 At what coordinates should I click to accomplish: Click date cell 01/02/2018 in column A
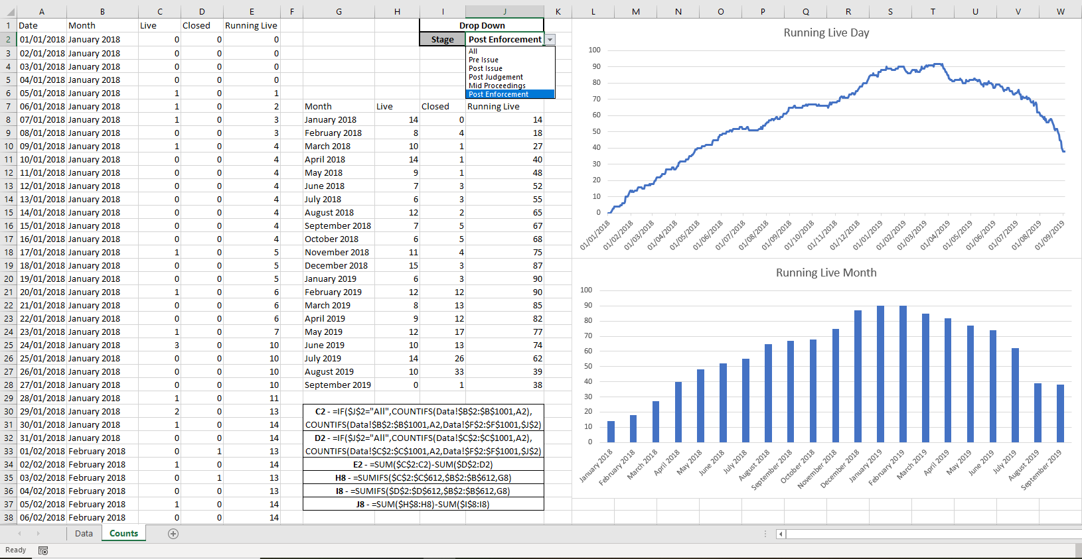point(42,451)
